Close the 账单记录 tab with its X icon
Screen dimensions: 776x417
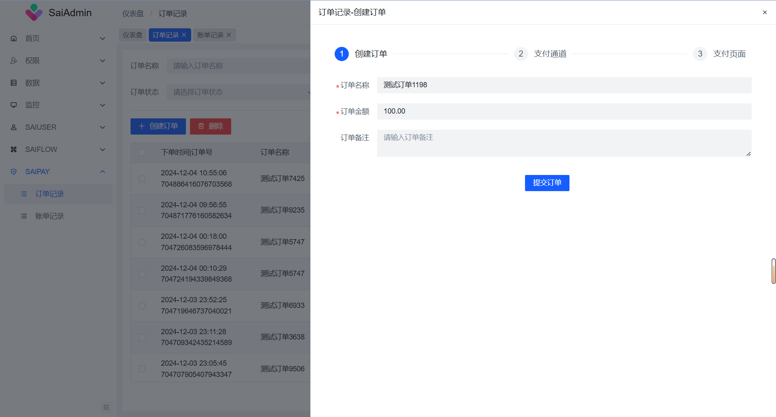point(229,35)
